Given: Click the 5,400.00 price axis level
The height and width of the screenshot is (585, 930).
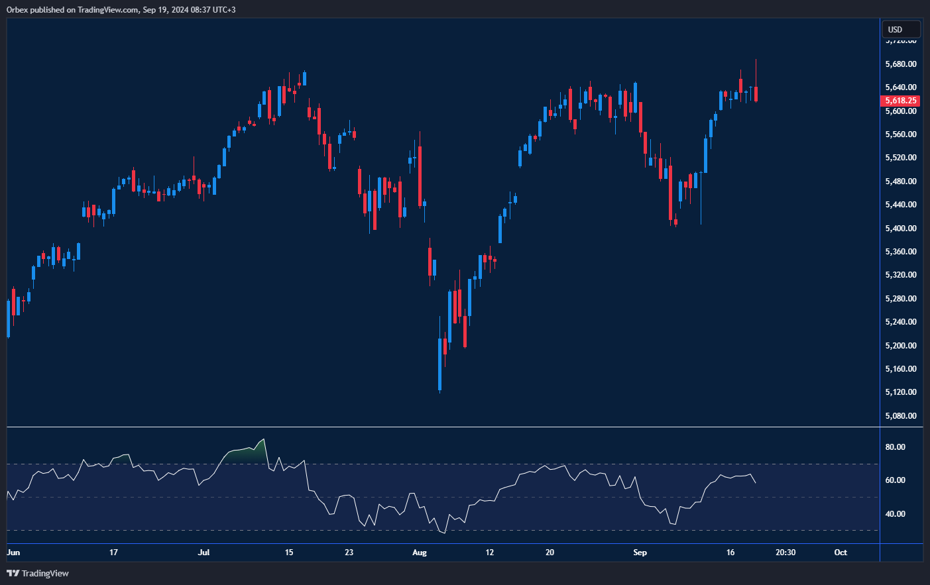Looking at the screenshot, I should pos(900,229).
